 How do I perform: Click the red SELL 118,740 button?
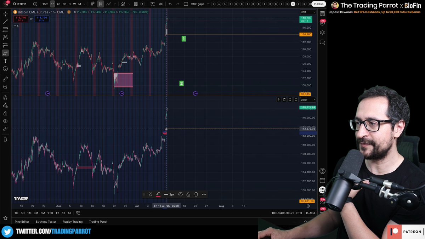point(21,18)
